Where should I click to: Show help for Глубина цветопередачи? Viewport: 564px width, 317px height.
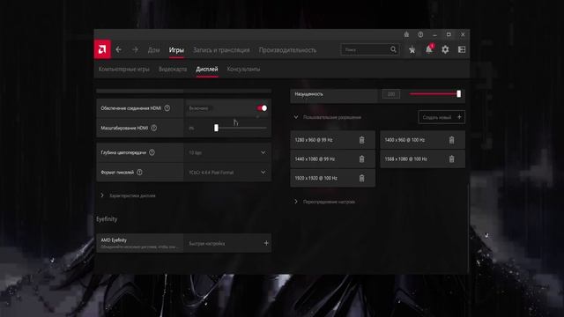pos(152,152)
